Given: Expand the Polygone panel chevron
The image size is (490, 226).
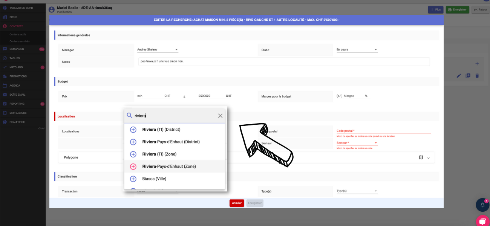Looking at the screenshot, I should 428,158.
